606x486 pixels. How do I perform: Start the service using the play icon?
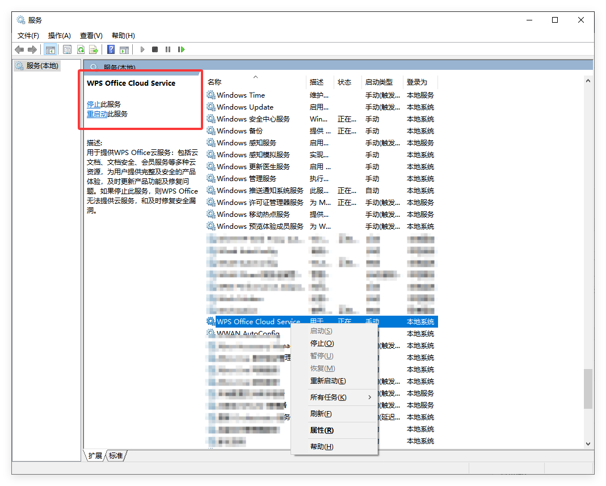(142, 49)
